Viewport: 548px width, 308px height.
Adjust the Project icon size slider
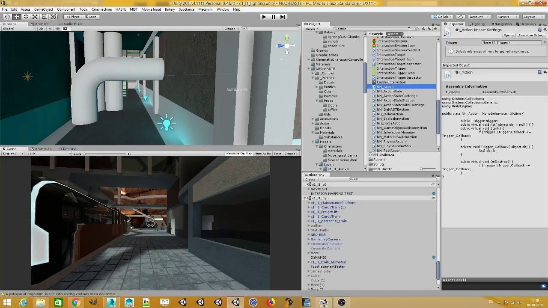pos(427,169)
